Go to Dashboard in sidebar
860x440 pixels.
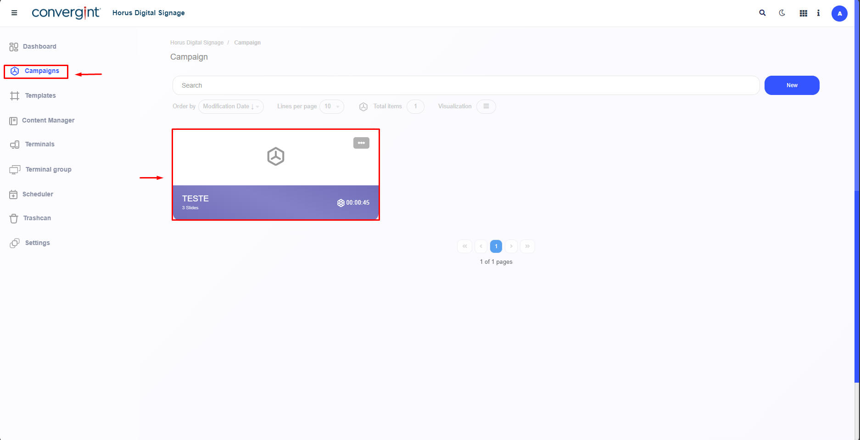click(39, 46)
